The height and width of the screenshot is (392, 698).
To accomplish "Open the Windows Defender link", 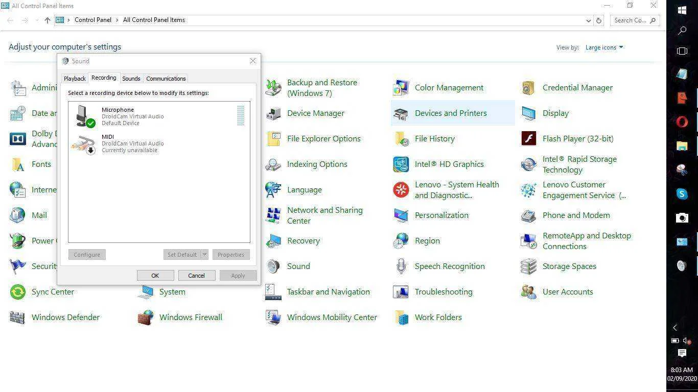I will click(65, 317).
